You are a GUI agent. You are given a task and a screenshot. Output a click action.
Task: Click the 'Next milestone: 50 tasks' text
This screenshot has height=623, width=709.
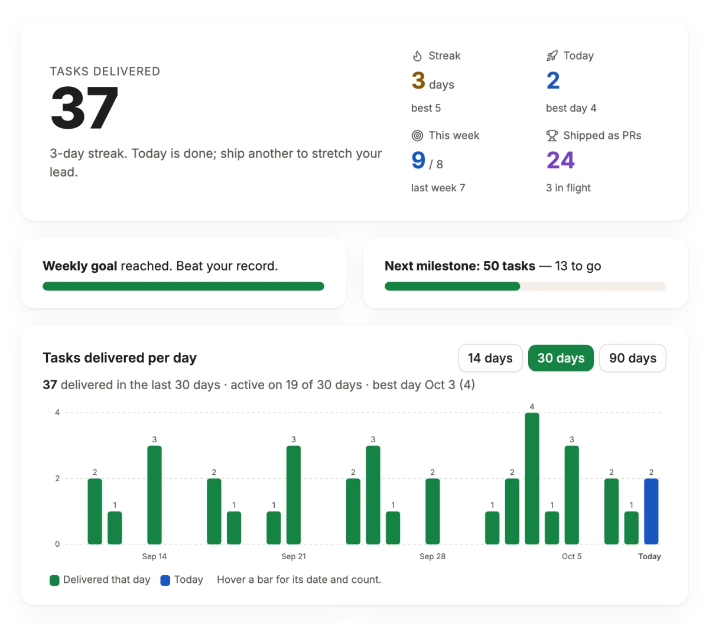[460, 266]
